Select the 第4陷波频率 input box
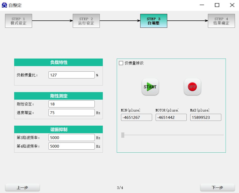 point(71,146)
